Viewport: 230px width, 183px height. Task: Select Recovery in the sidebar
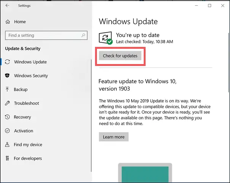[22, 117]
